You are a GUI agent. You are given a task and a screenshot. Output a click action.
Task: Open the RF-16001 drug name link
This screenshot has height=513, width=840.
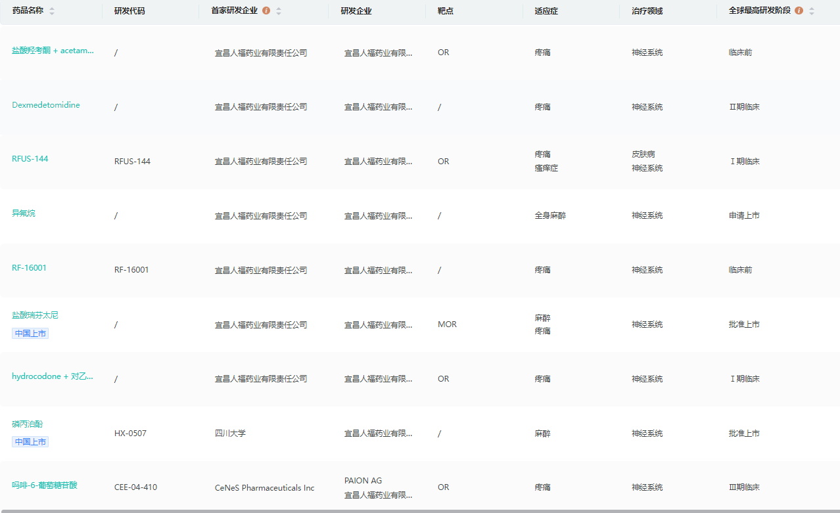pyautogui.click(x=30, y=268)
